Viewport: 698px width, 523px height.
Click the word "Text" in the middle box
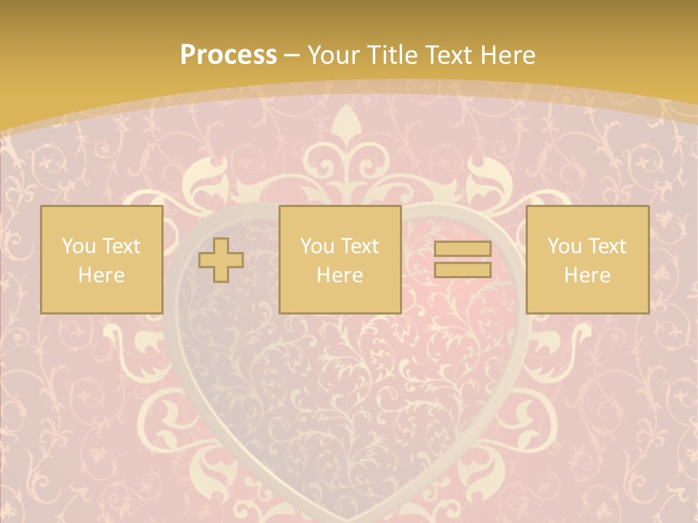(x=360, y=246)
